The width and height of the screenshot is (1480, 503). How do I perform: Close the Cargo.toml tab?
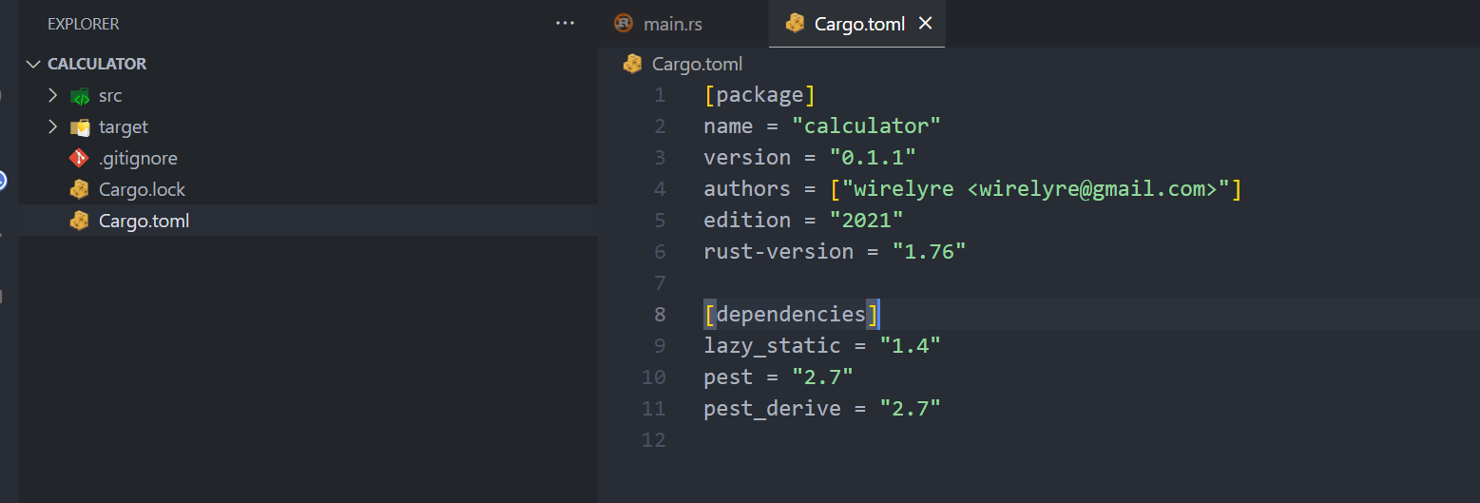tap(926, 24)
